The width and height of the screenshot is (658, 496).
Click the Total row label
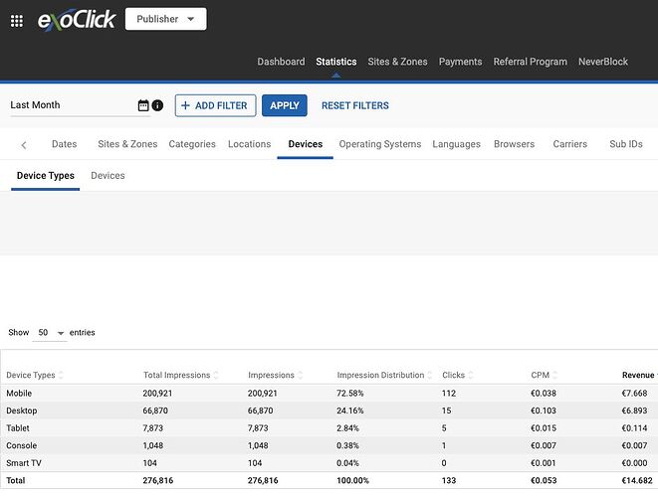pos(16,480)
